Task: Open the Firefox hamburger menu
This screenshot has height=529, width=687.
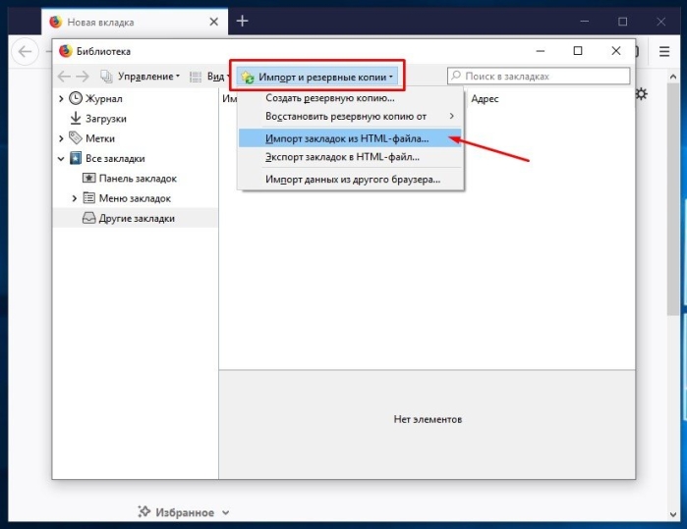Action: (x=664, y=52)
